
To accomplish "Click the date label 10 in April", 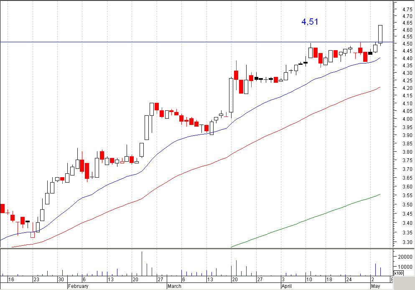I will coord(309,280).
